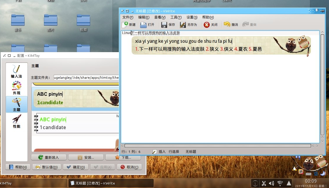
Task: Click the 下载... download button
Action: (123, 157)
